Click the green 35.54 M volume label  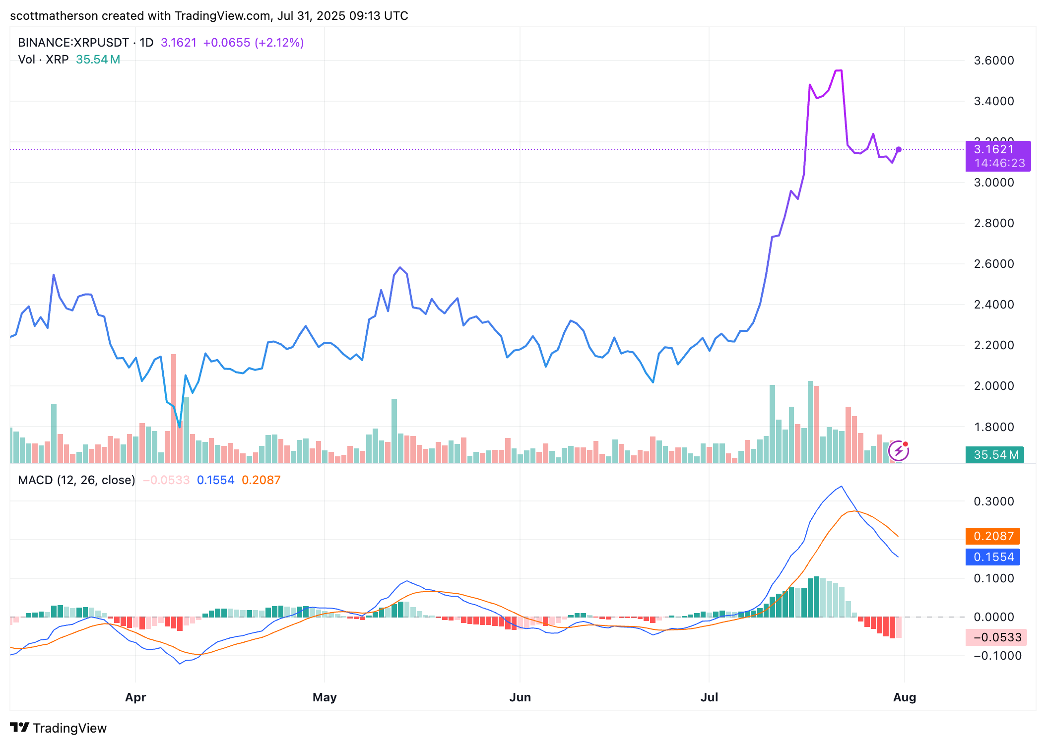994,455
